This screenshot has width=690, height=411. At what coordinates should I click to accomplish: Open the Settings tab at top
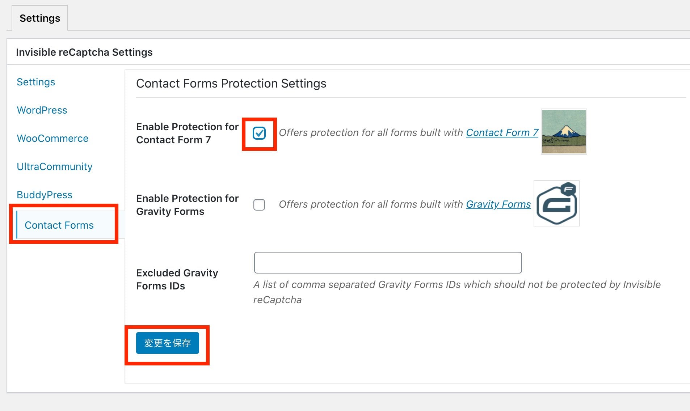pos(40,18)
